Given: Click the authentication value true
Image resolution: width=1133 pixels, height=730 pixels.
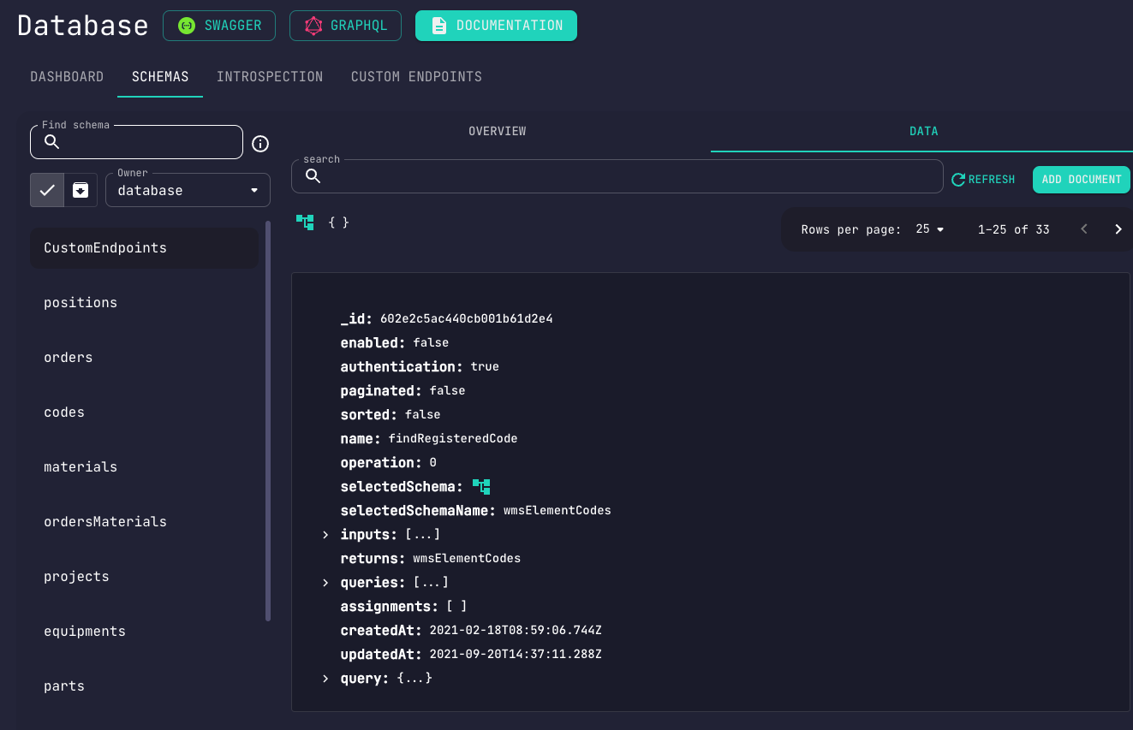Looking at the screenshot, I should coord(485,367).
